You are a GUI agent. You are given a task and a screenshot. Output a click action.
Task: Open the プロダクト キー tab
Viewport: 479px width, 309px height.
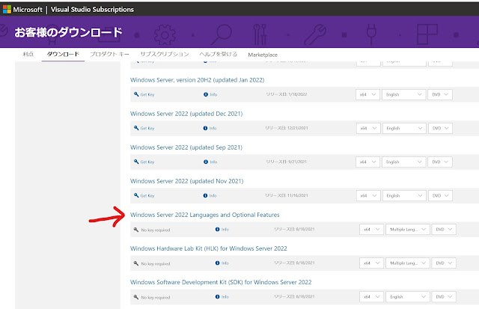pyautogui.click(x=110, y=54)
